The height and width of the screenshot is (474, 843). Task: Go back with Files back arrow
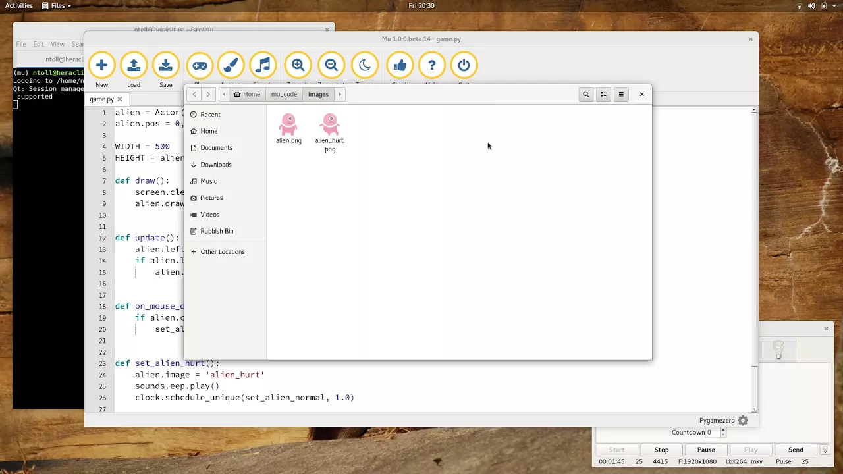[x=194, y=94]
